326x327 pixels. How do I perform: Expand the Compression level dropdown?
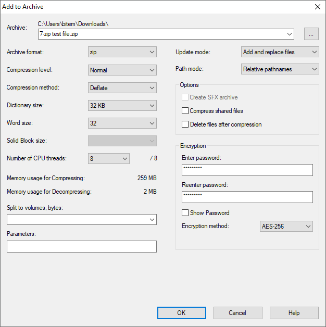pos(122,70)
